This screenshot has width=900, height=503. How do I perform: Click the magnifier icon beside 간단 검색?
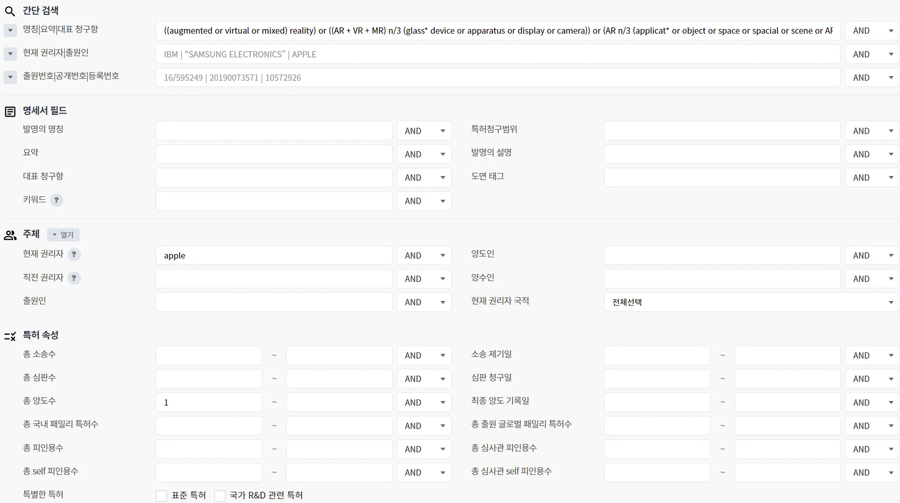pos(10,11)
